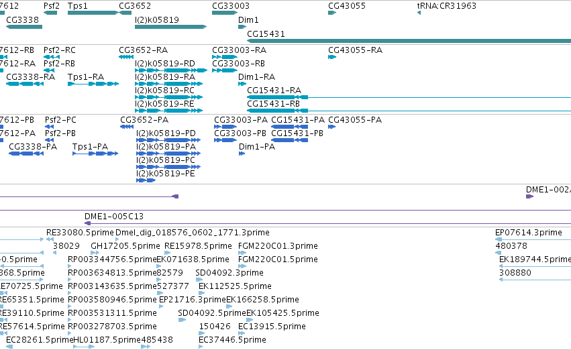Select transcript l(2)k05819-RE
Screen dimensions: 571x350
[x=164, y=104]
